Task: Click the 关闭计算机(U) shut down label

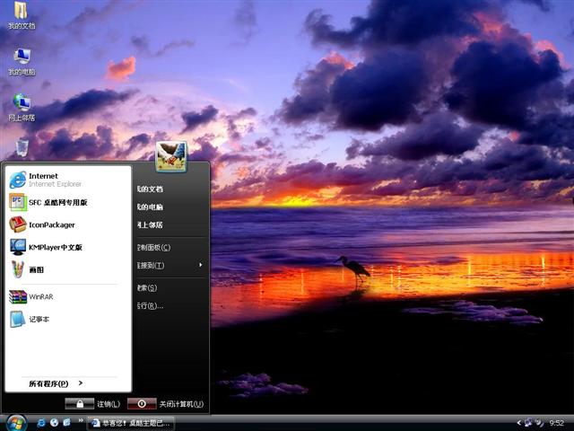Action: coord(181,404)
